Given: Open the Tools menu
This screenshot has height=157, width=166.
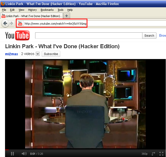Looking at the screenshot, I should pos(61,10).
